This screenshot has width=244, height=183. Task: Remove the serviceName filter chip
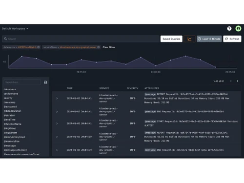(x=99, y=47)
